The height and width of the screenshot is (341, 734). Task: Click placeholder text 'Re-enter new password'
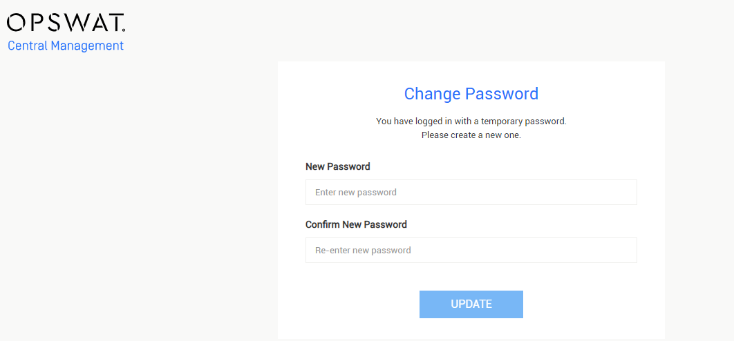pyautogui.click(x=363, y=251)
